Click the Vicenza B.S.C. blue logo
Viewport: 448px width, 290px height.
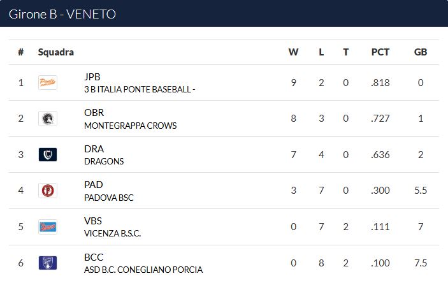point(48,227)
